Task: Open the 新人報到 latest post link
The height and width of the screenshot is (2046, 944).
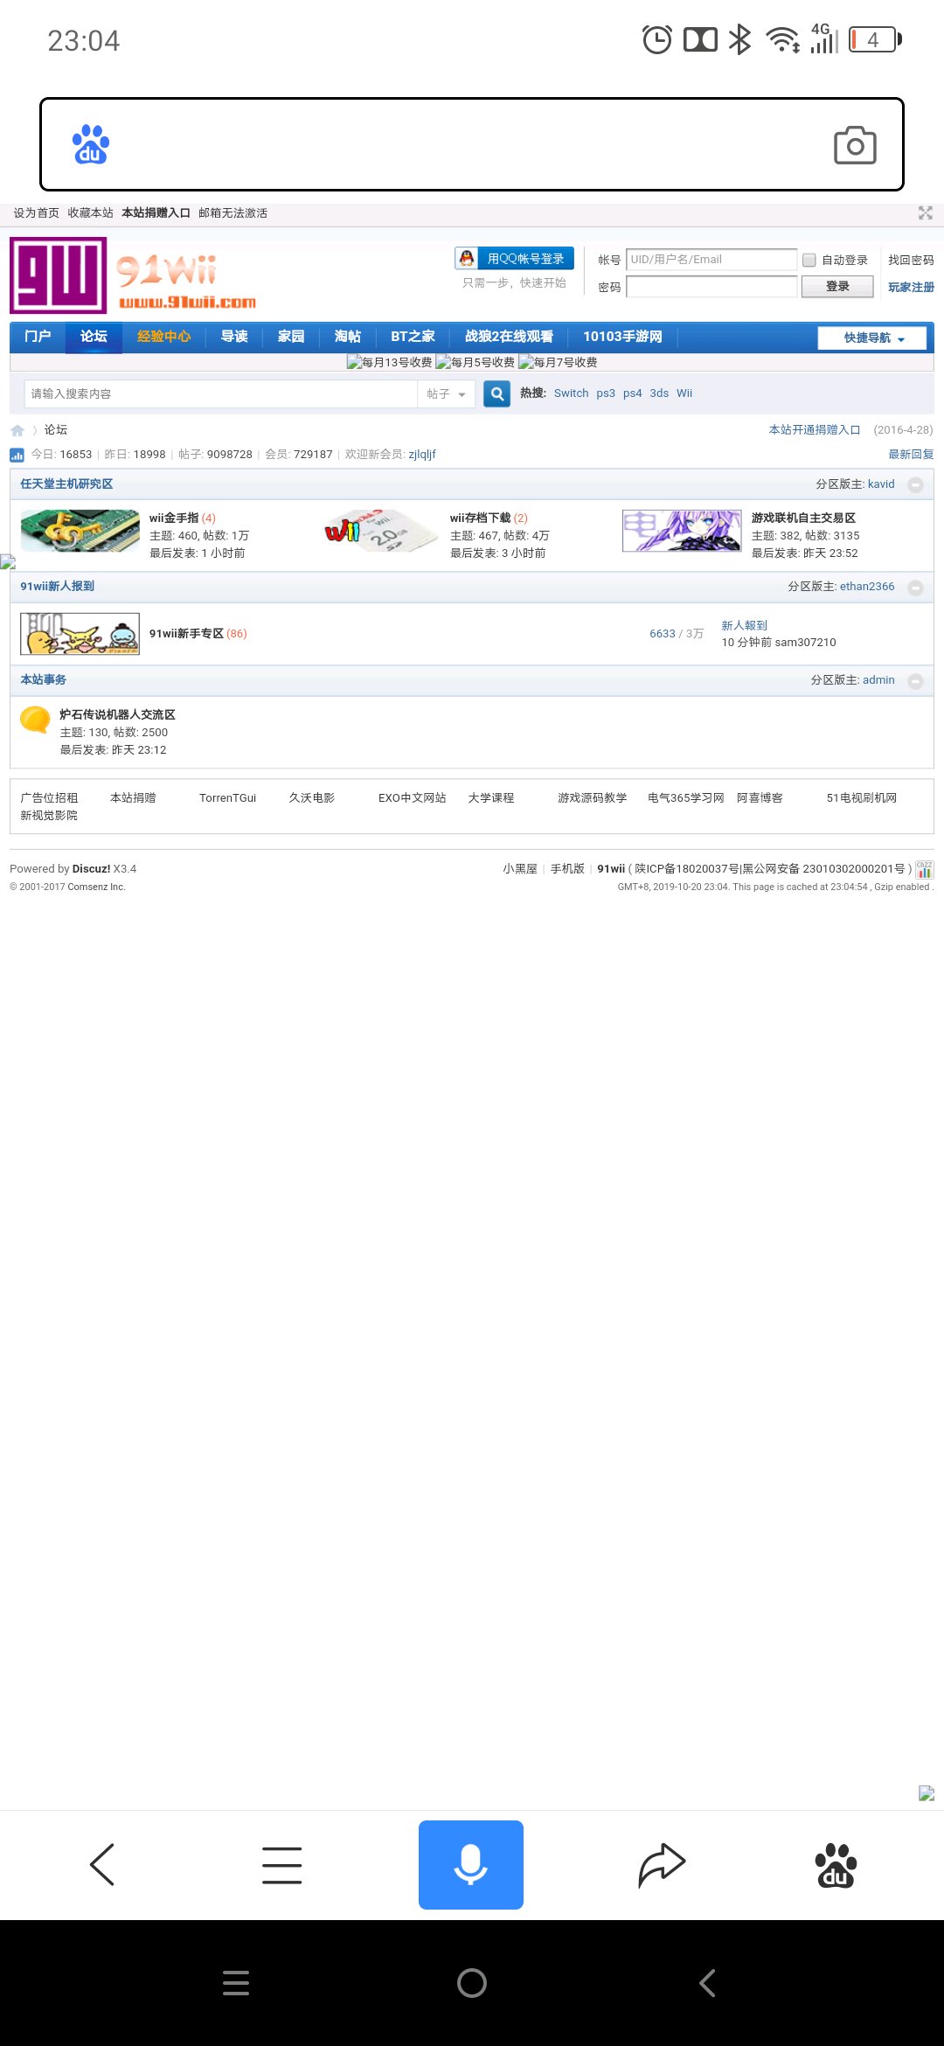Action: coord(744,626)
